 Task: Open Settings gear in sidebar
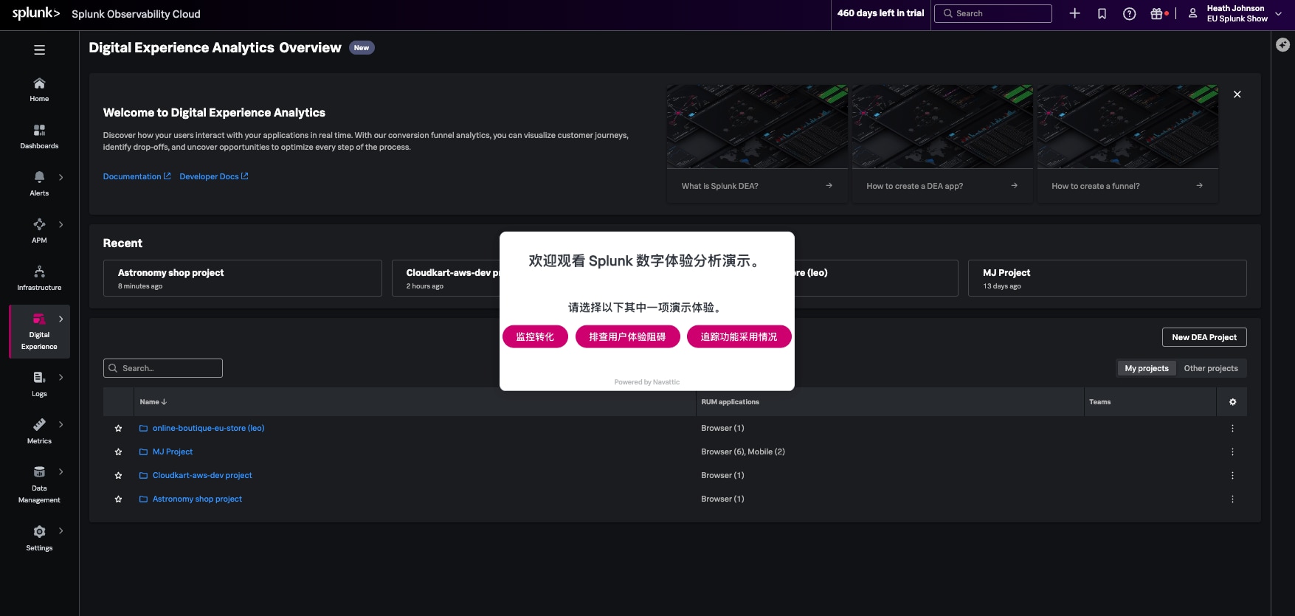(39, 539)
